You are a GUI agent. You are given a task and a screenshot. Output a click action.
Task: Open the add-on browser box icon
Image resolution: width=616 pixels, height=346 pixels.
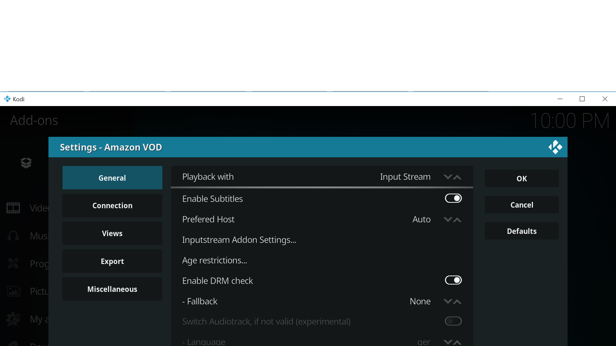tap(26, 163)
